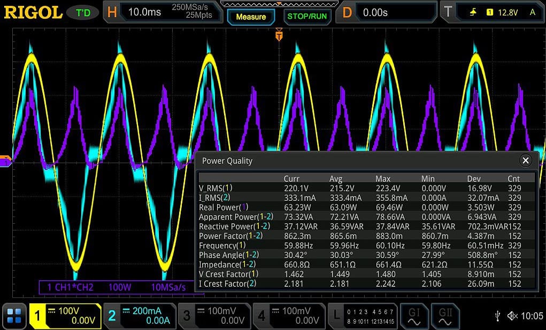Select the 30.42° phase angle value
This screenshot has height=330, width=546.
[x=296, y=255]
